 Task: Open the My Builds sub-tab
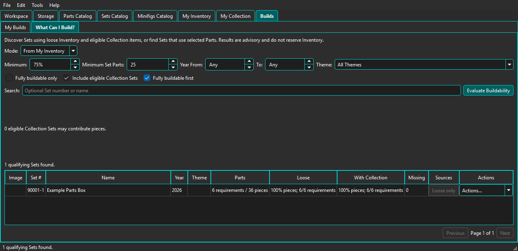tap(15, 28)
